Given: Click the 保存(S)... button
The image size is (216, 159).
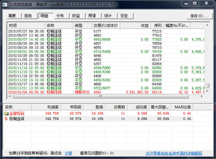Looking at the screenshot, I should coord(200,16).
